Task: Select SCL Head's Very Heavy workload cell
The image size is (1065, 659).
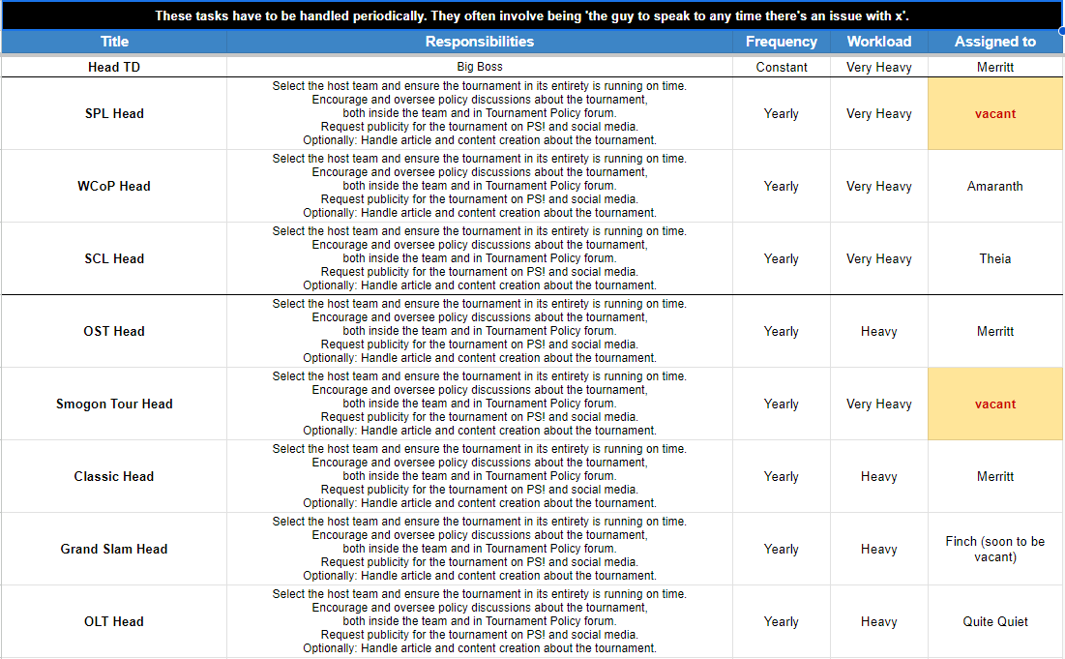Action: point(879,258)
